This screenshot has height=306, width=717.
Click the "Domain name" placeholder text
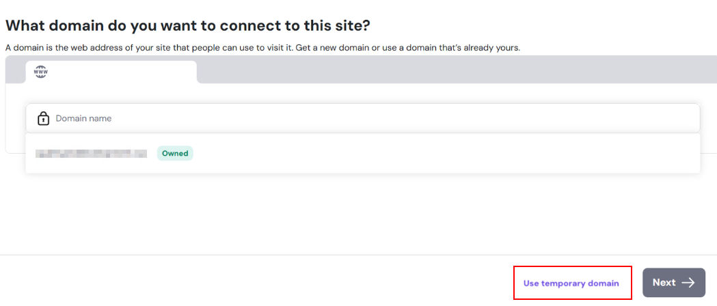[x=83, y=118]
